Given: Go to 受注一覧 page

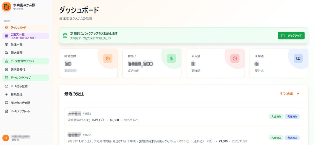Looking at the screenshot, I should click(26, 44).
